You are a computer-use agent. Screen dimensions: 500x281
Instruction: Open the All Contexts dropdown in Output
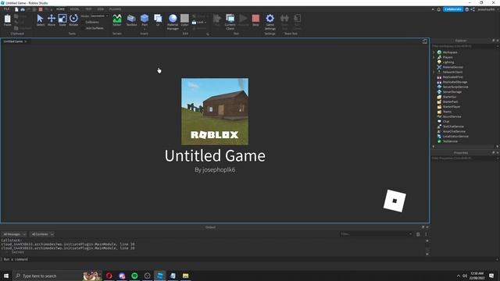42,234
